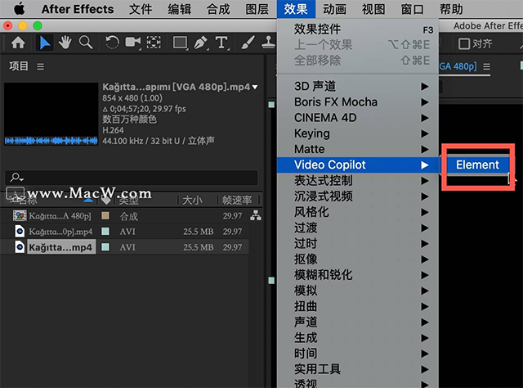This screenshot has width=523, height=388.
Task: Sort by 帧速率 column header
Action: [x=237, y=201]
